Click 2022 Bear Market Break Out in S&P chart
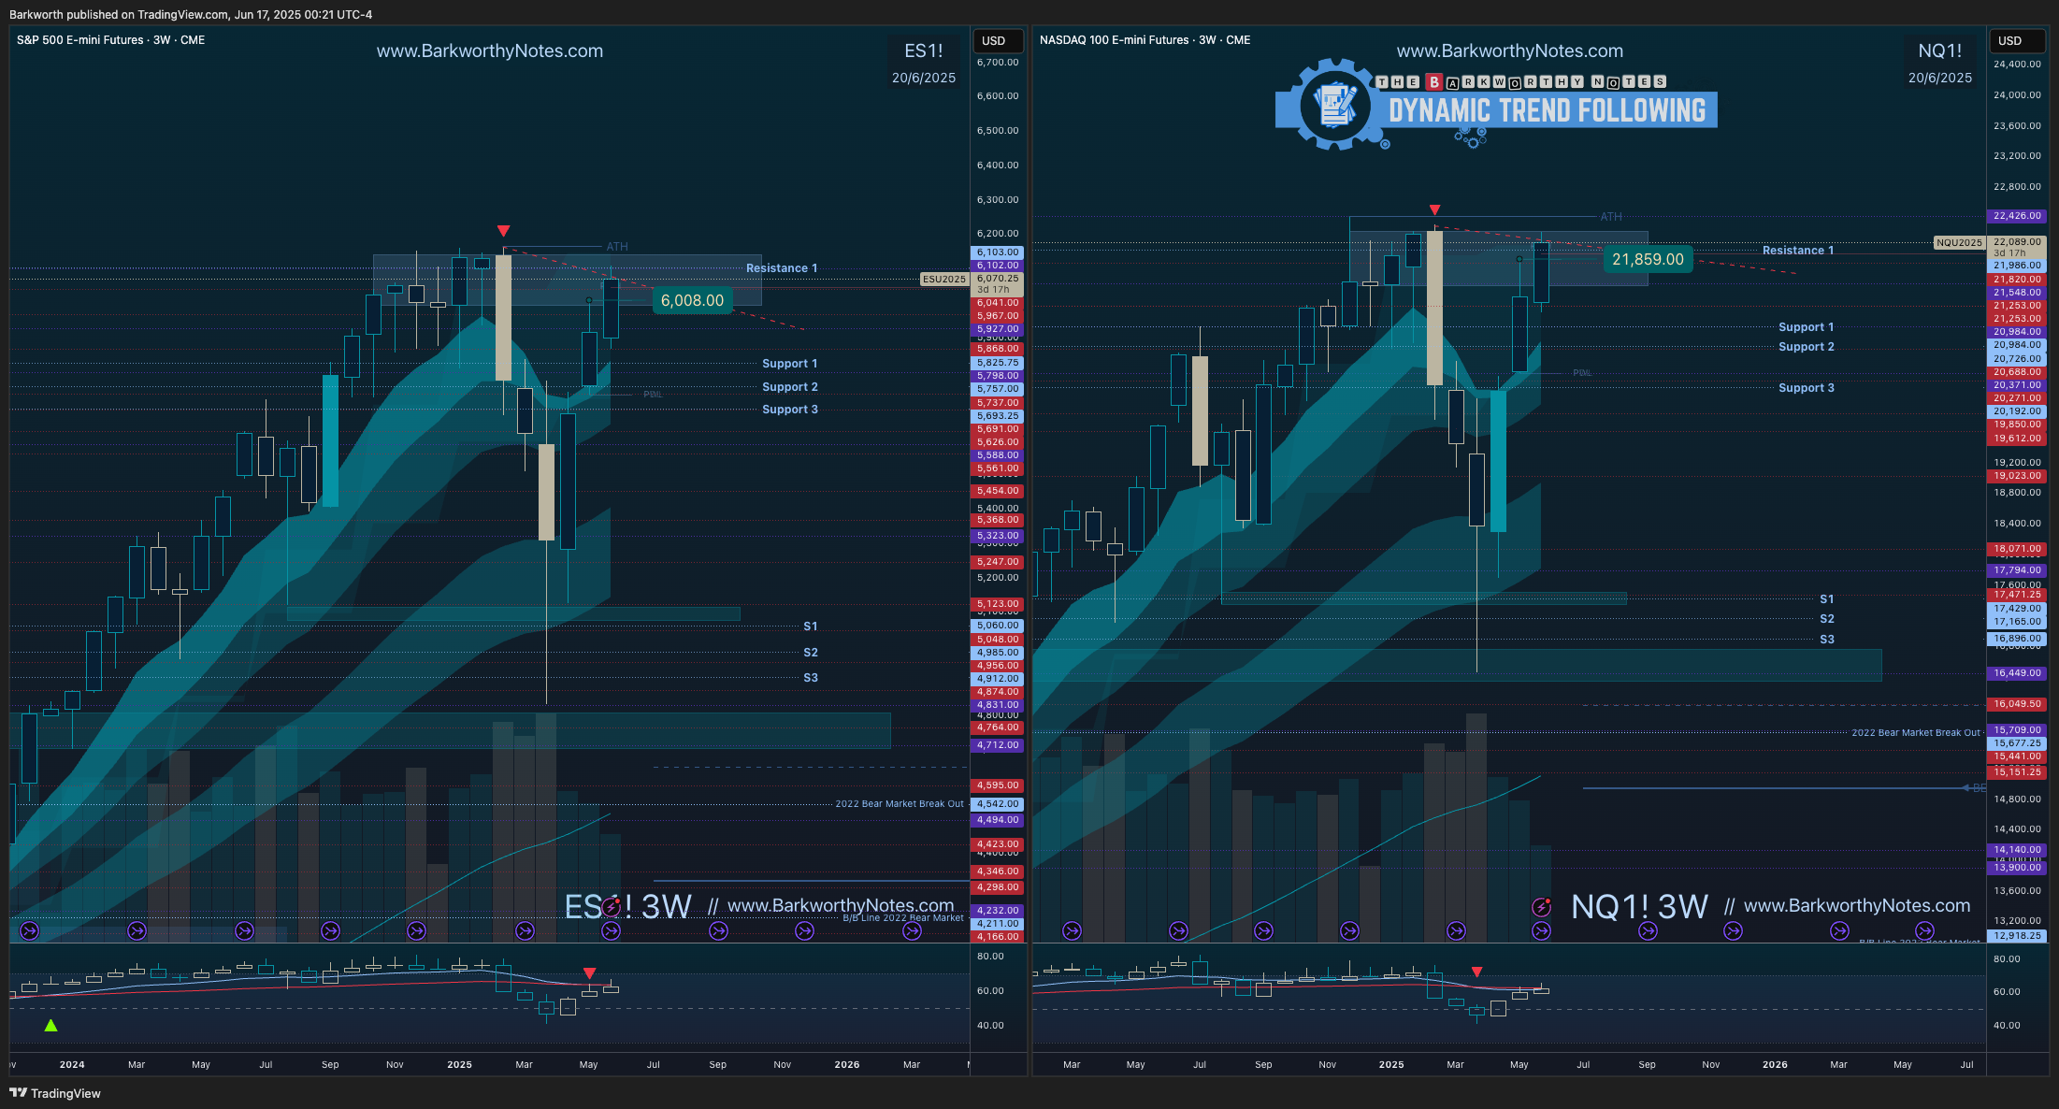This screenshot has height=1109, width=2059. [900, 804]
